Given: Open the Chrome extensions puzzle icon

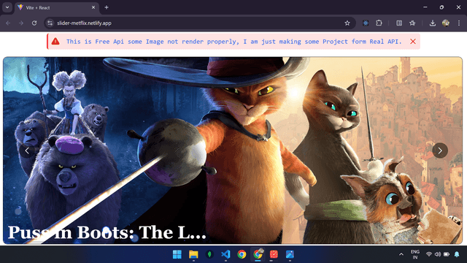Looking at the screenshot, I should point(379,23).
